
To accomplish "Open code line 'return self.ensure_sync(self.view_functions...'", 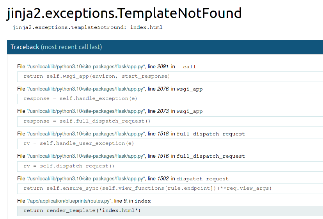I will 170,188.
